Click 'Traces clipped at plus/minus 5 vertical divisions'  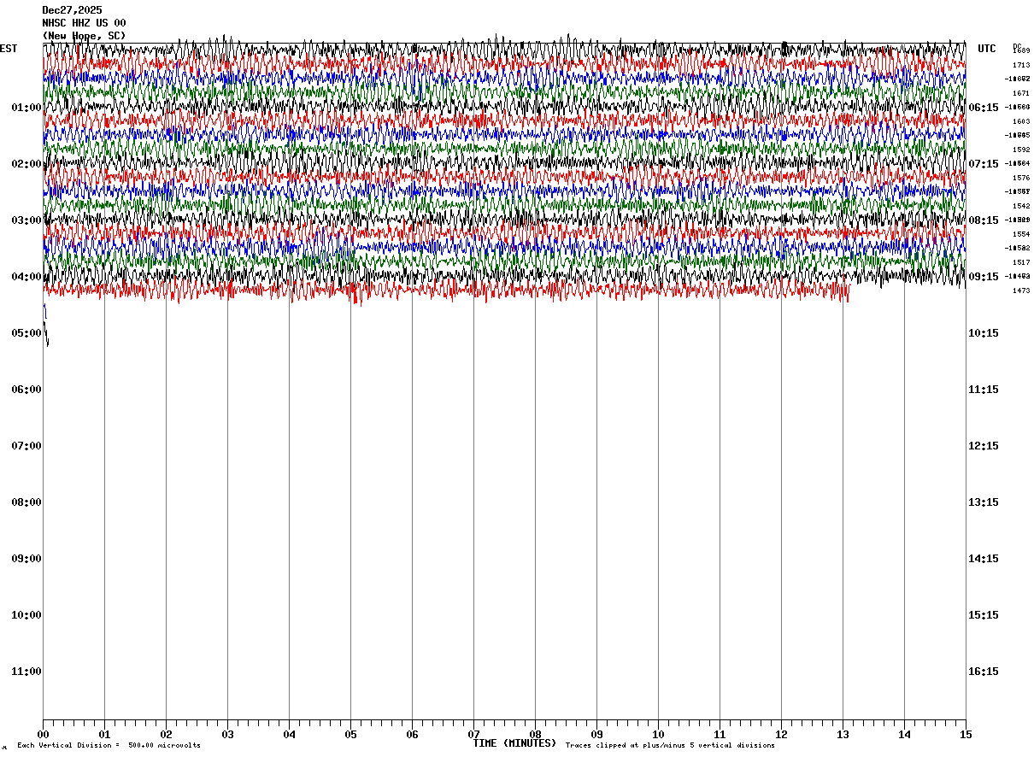(670, 746)
